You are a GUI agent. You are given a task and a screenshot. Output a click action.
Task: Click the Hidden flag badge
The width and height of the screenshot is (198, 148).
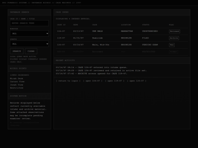point(173,52)
